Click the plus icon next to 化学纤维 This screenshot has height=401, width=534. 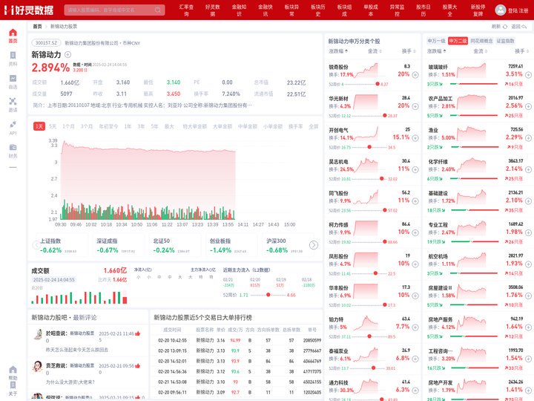pyautogui.click(x=528, y=169)
